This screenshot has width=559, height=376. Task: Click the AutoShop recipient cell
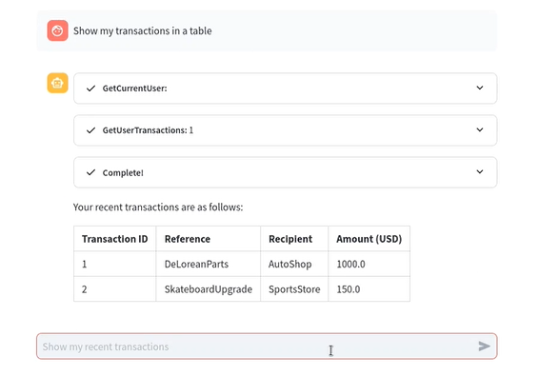(294, 264)
